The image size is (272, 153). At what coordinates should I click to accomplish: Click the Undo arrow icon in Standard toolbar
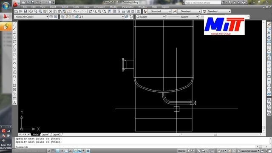75,11
